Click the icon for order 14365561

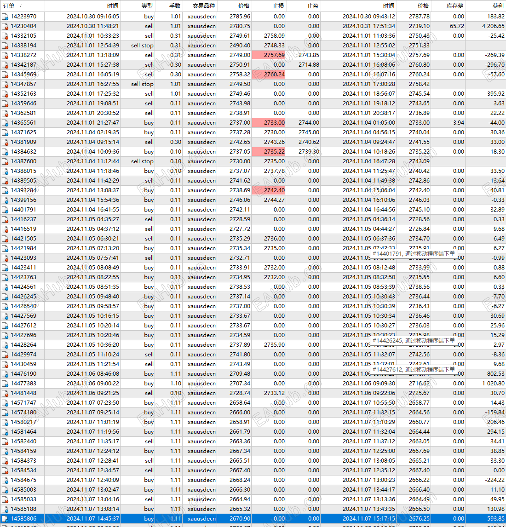coord(5,123)
